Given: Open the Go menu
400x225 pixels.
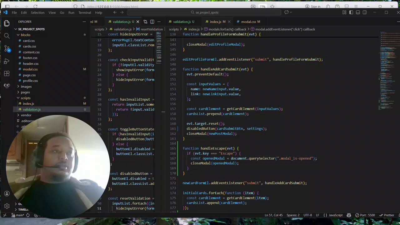Looking at the screenshot, I should (x=62, y=12).
